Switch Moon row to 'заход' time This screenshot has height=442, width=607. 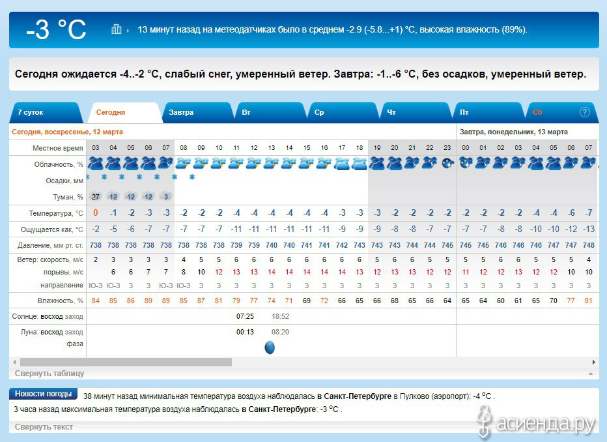pos(74,332)
